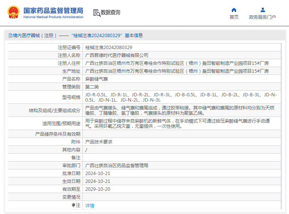Click the 管理类别 row label
Screen dimensions: 289x214
point(71,87)
